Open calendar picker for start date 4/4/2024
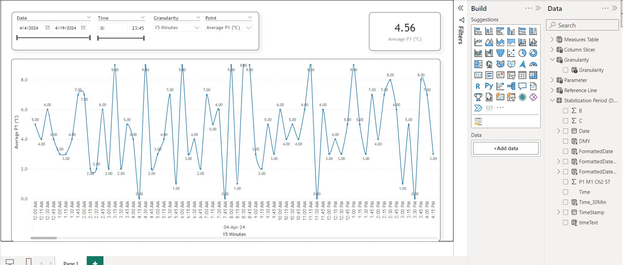This screenshot has width=623, height=265. pos(47,28)
